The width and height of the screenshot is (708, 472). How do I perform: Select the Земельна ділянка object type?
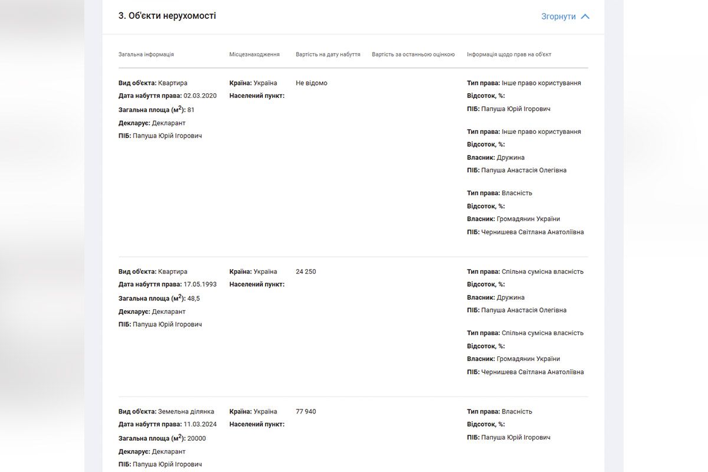[x=186, y=412]
